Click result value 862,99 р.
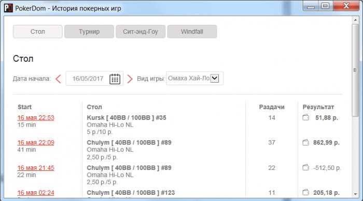 pos(326,143)
